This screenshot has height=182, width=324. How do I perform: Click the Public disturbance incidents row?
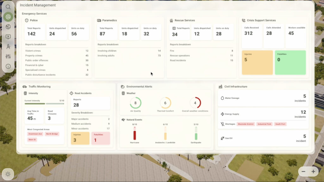57,75
